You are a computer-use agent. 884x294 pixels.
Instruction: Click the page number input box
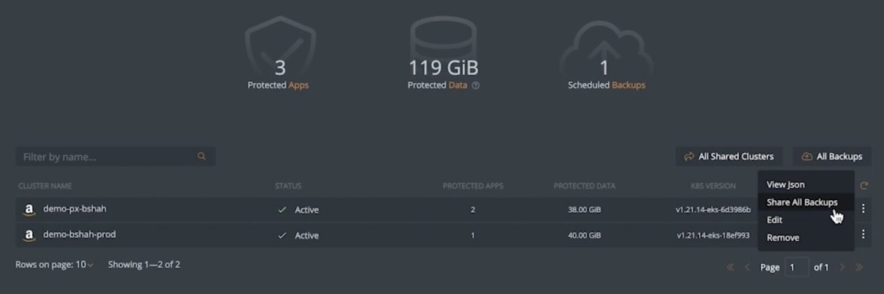(797, 267)
